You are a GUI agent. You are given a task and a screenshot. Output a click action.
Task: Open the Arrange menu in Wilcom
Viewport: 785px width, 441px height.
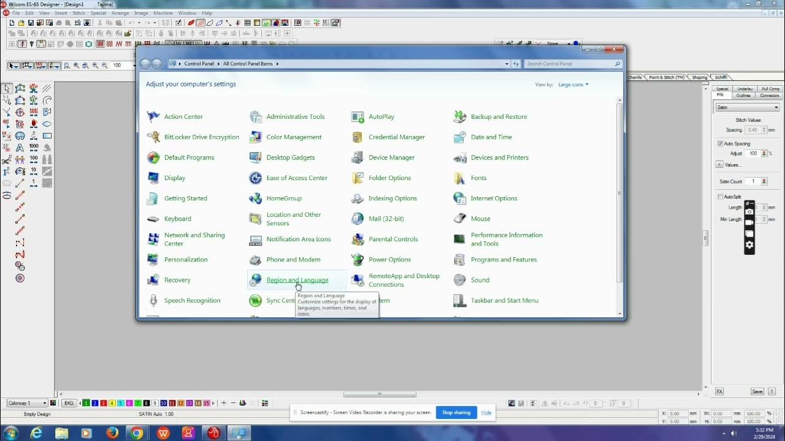120,13
